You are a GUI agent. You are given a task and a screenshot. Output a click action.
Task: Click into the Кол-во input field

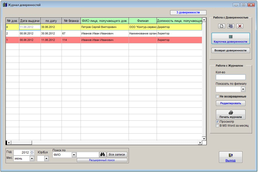(230, 77)
